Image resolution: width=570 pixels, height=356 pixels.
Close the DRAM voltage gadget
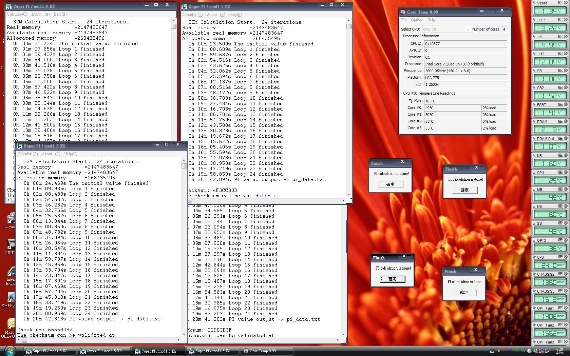coord(566,121)
